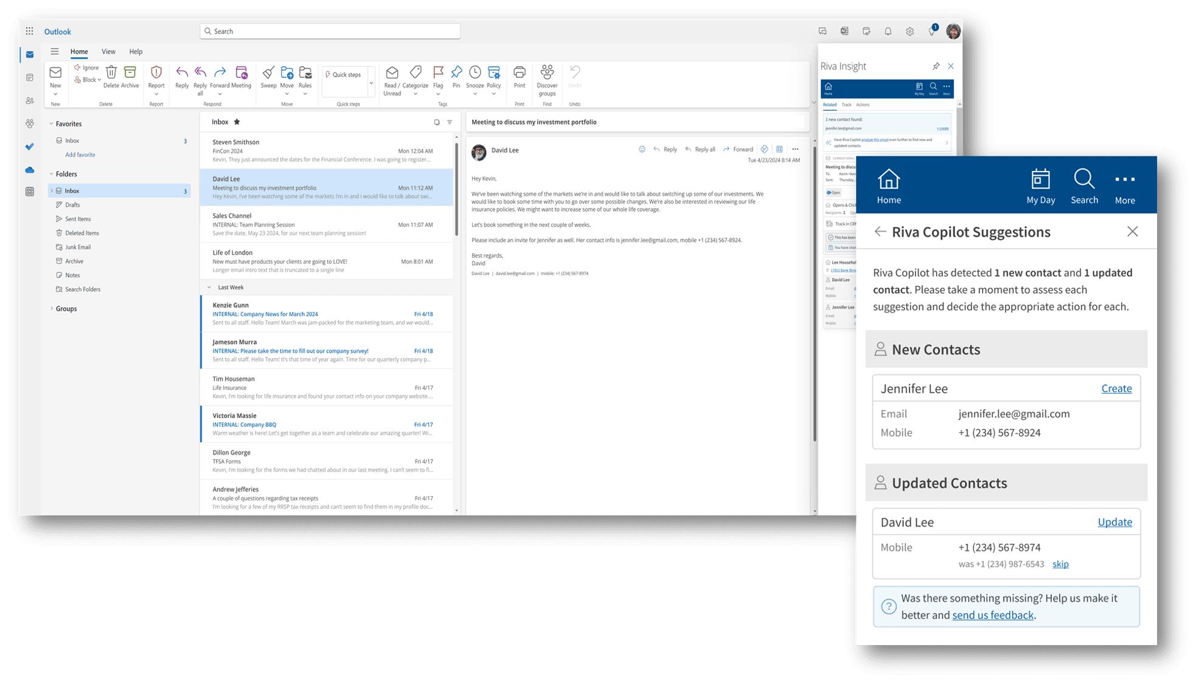This screenshot has height=684, width=1196.
Task: Click the New mail envelope icon
Action: click(55, 72)
